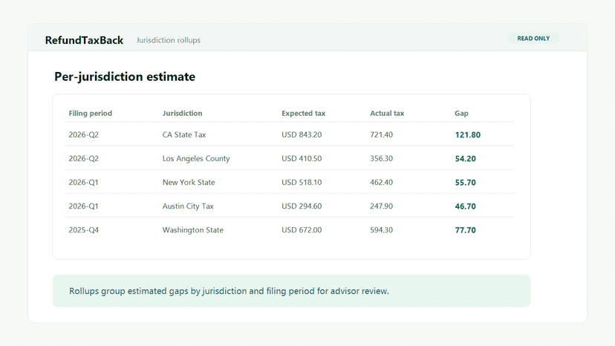615x346 pixels.
Task: Select 2026-Q2 in the CA State Tax row
Action: (83, 134)
